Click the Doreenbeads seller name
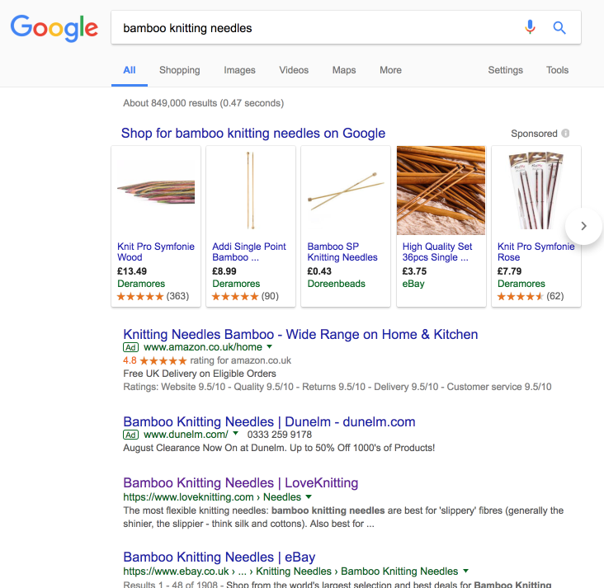This screenshot has width=604, height=588. point(337,284)
